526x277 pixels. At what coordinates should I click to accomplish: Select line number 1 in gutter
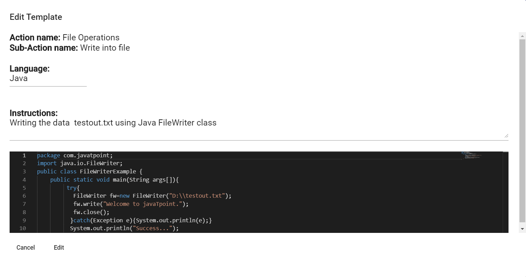[x=24, y=155]
